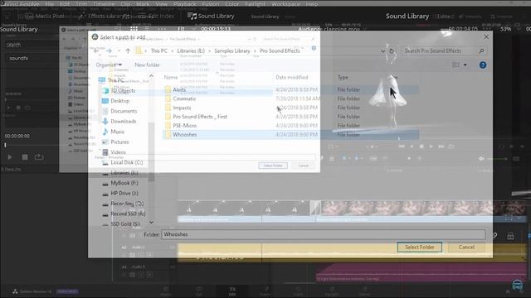531x298 pixels.
Task: Click the viewer volume slider
Action: pyautogui.click(x=497, y=158)
